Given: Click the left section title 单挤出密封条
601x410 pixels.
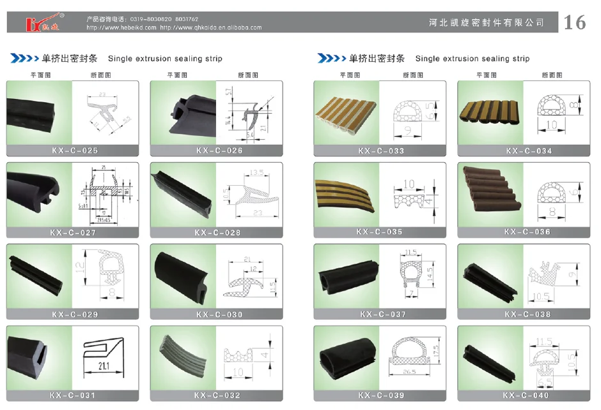Looking at the screenshot, I should tap(70, 58).
